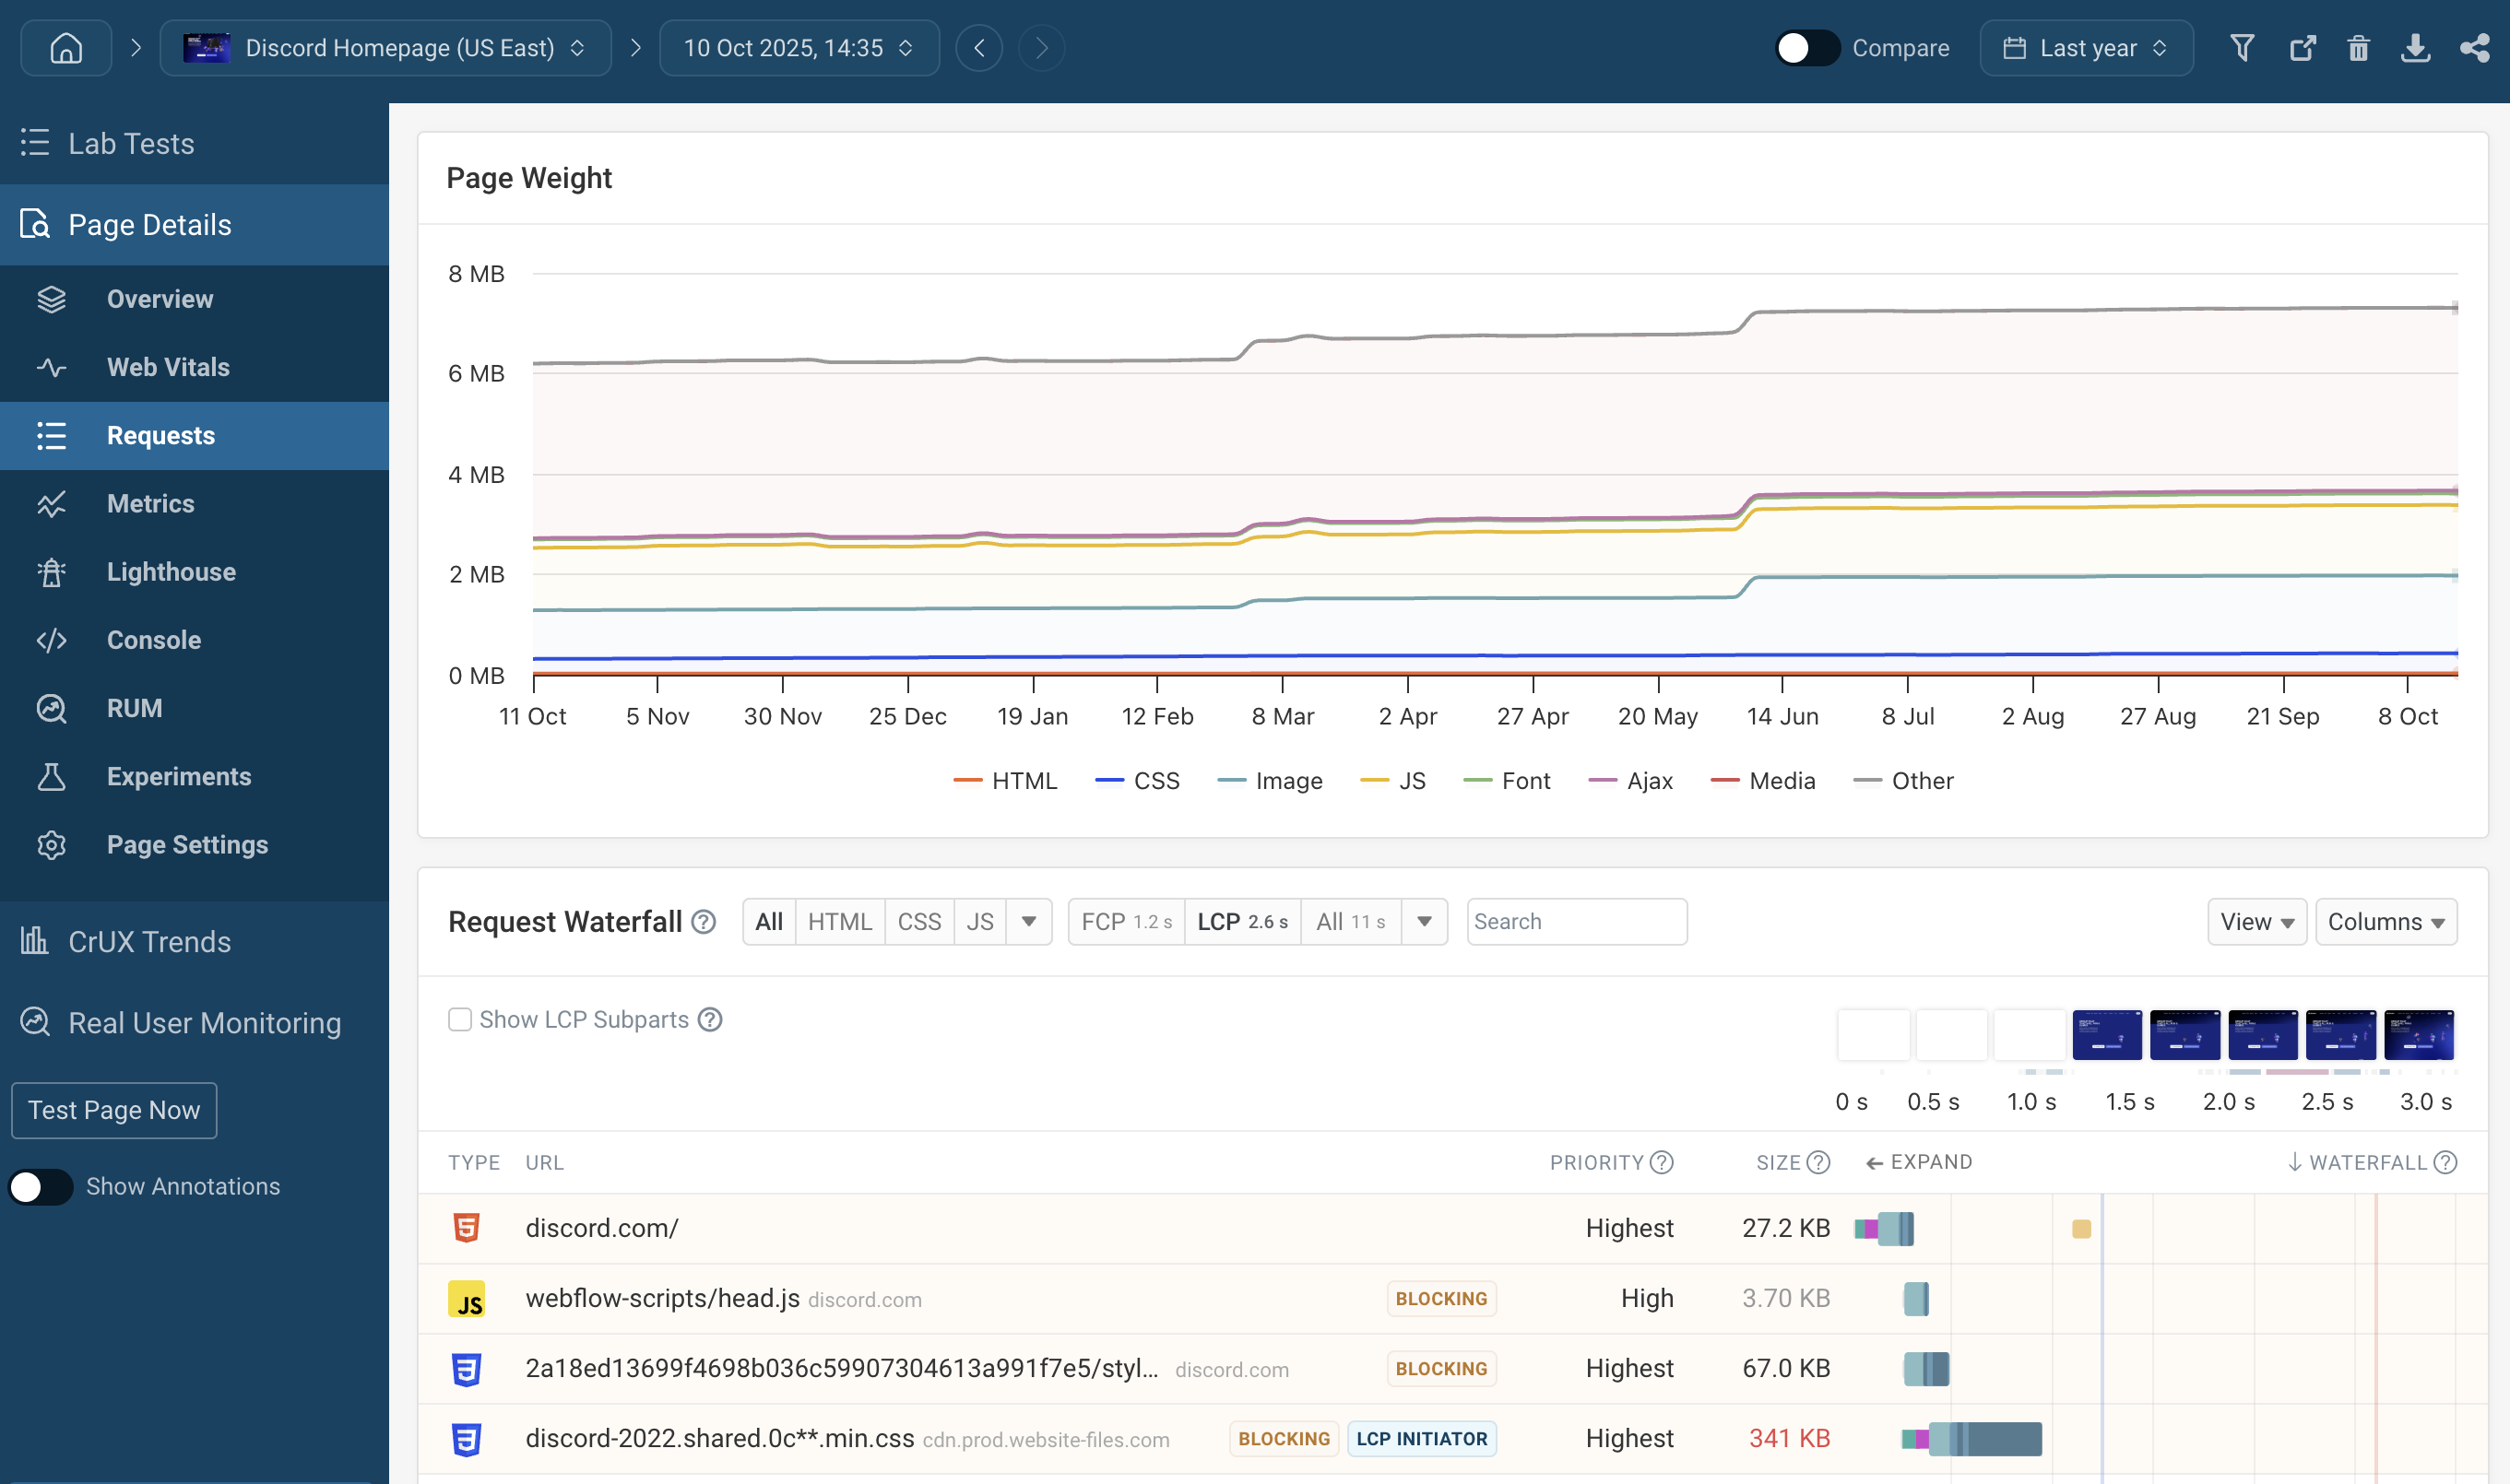The image size is (2510, 1484).
Task: Select the LCP 2.6 s filter tab
Action: coord(1242,921)
